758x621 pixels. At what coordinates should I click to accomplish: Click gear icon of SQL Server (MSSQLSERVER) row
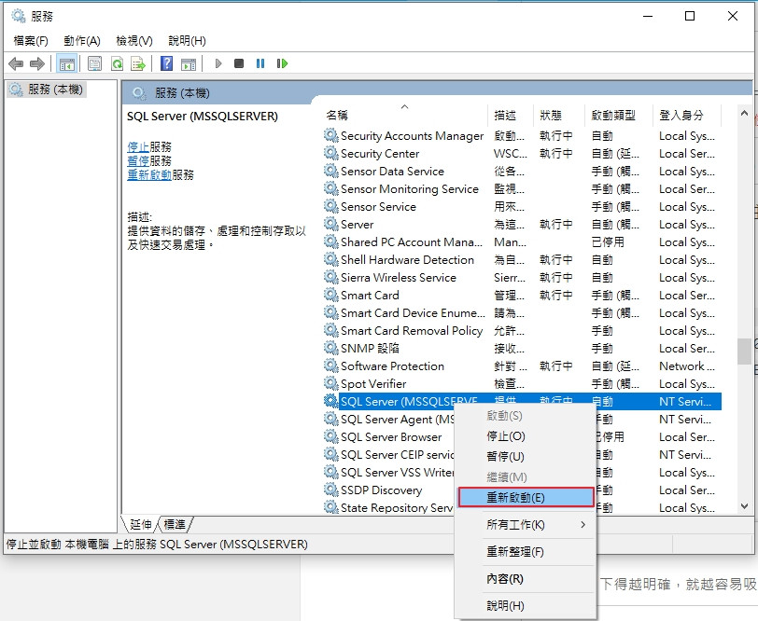331,401
